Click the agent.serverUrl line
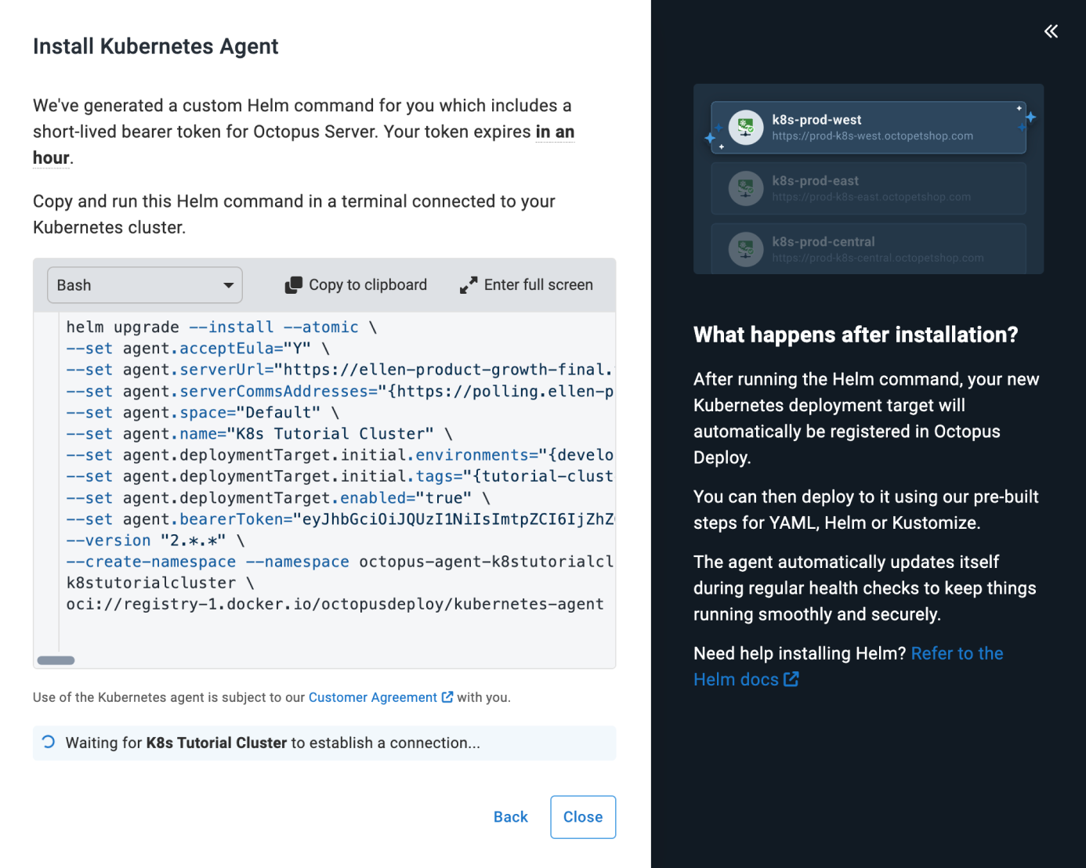The height and width of the screenshot is (868, 1086). click(x=340, y=370)
